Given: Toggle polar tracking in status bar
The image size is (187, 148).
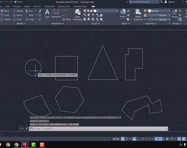Looking at the screenshot, I should pos(142,139).
